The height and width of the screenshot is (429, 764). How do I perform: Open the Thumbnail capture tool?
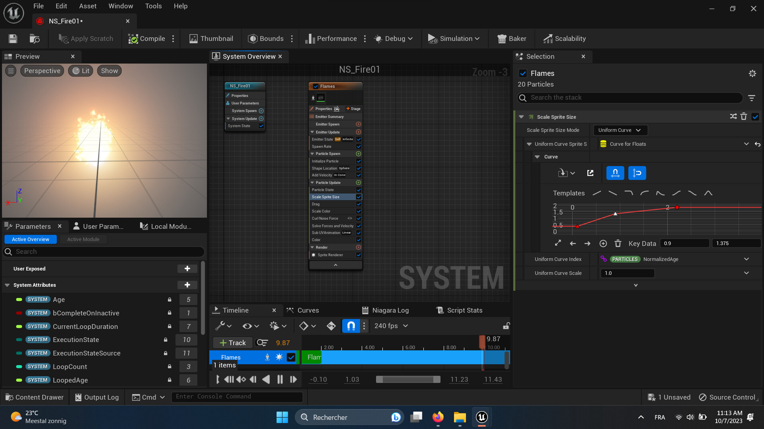click(x=211, y=39)
